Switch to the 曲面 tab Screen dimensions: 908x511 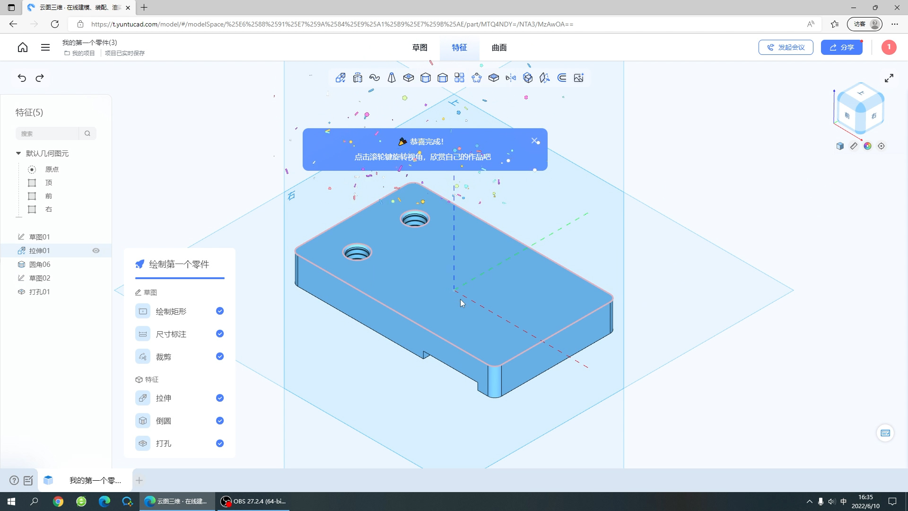click(498, 47)
